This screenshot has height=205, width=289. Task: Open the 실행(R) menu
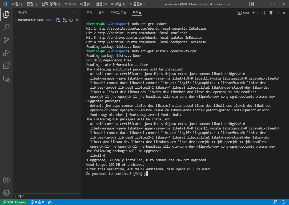[x=101, y=4]
